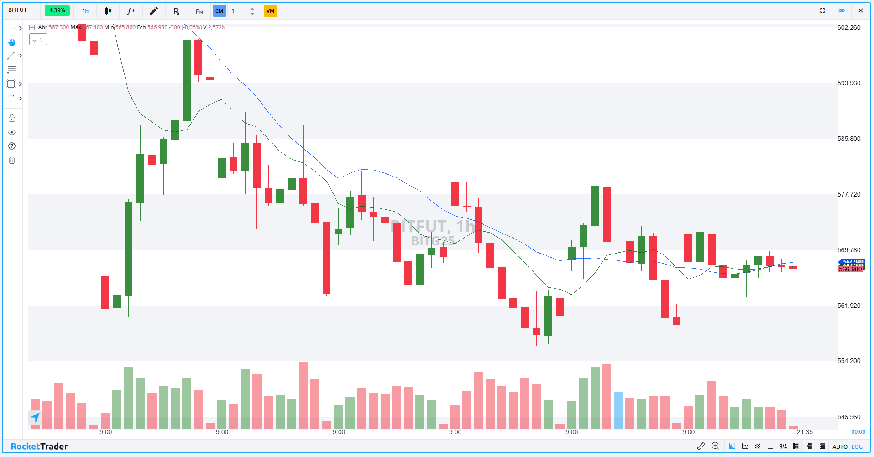Click the ruler measure icon

tap(701, 446)
